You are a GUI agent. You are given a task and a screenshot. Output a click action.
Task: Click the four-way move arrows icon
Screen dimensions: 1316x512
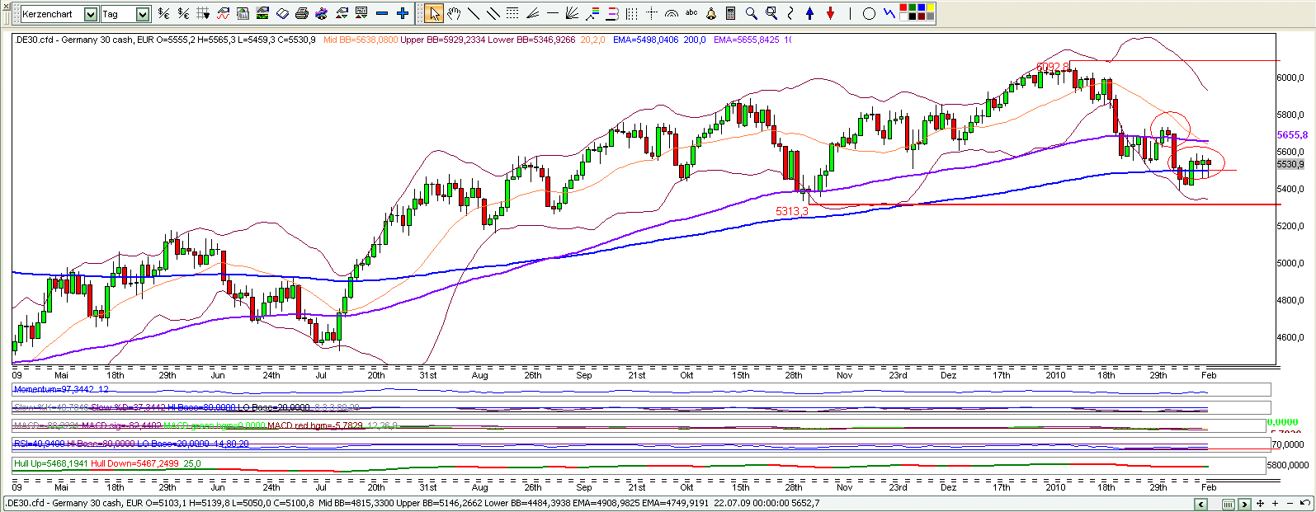pyautogui.click(x=1261, y=504)
